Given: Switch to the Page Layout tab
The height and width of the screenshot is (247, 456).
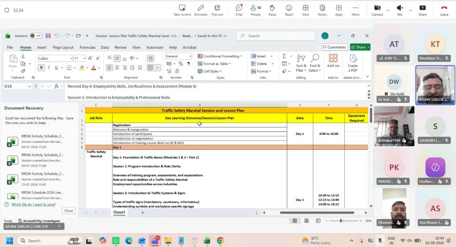Looking at the screenshot, I should pos(63,47).
